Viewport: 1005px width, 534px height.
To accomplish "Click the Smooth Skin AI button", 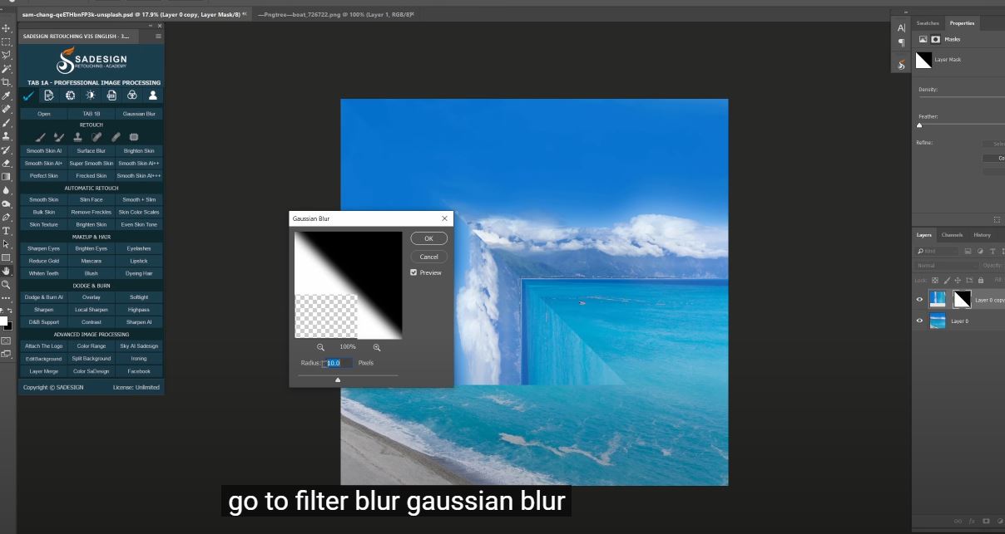I will (44, 151).
